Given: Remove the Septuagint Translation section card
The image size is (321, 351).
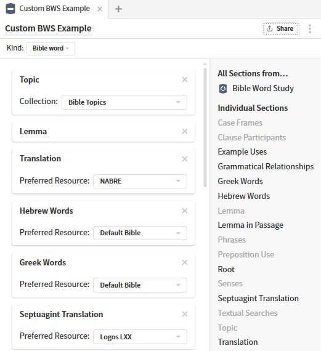Looking at the screenshot, I should [185, 314].
